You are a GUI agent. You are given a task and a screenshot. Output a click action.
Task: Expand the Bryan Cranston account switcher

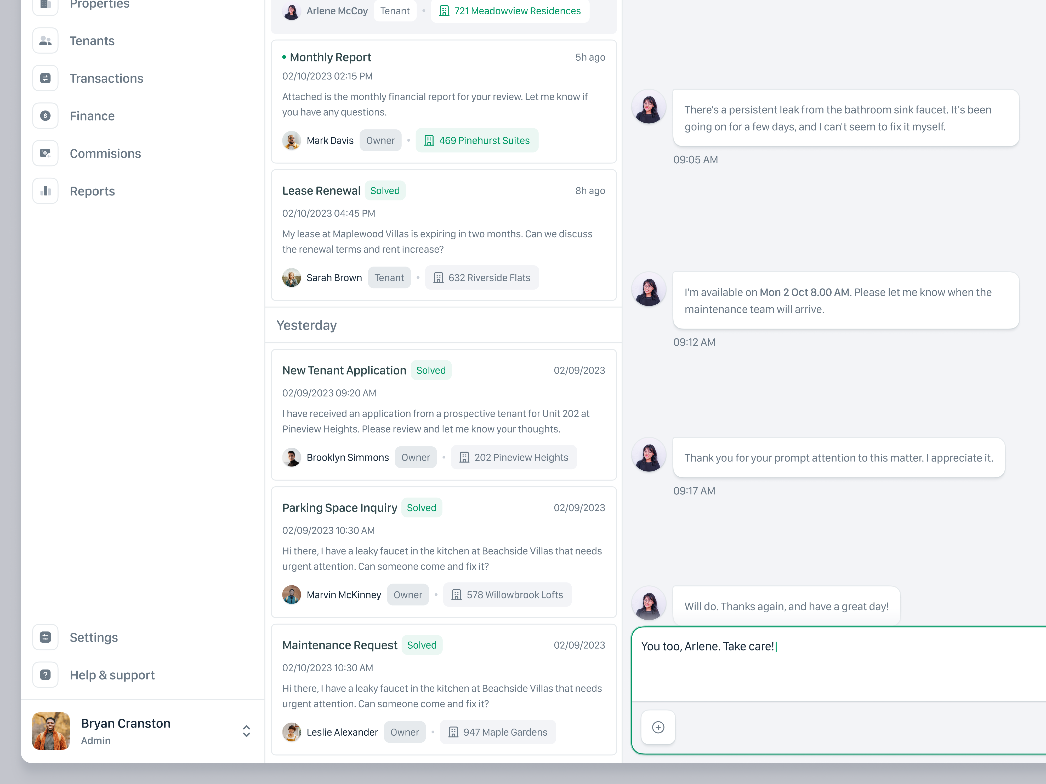[246, 731]
